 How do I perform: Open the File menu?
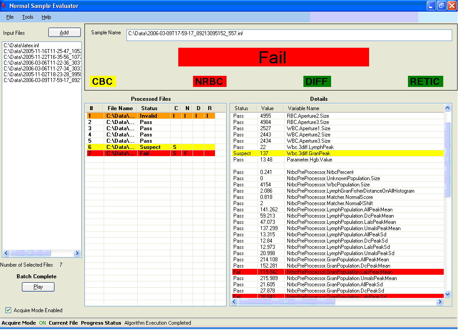point(10,17)
